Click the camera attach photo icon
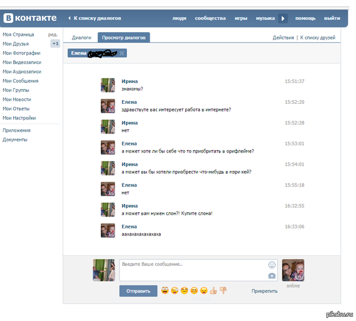 272,275
